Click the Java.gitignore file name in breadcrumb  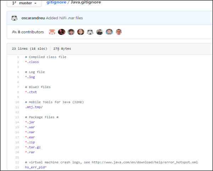pos(86,2)
